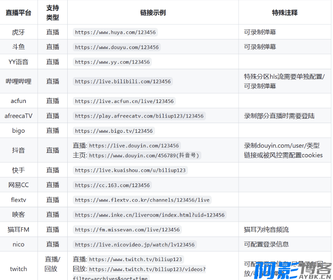Click the www.yy.com example URL
This screenshot has width=333, height=280.
112,62
